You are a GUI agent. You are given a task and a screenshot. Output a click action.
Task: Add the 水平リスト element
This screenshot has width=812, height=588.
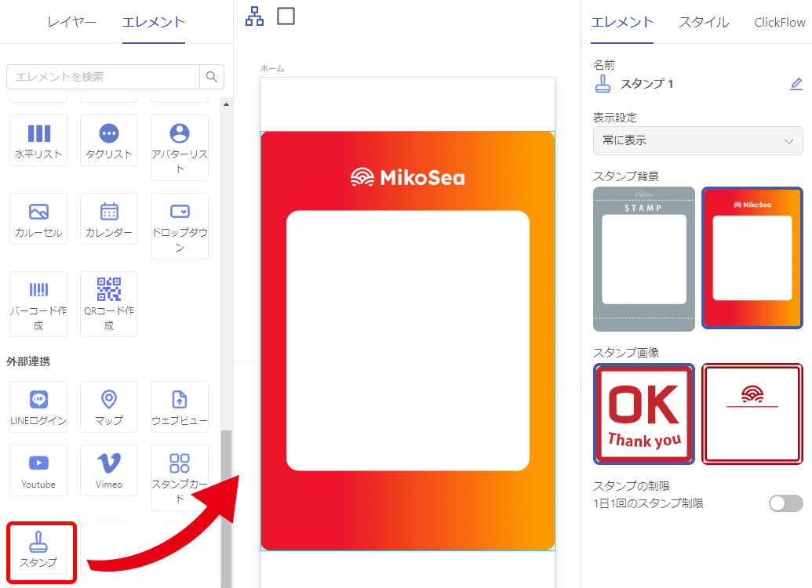point(38,140)
